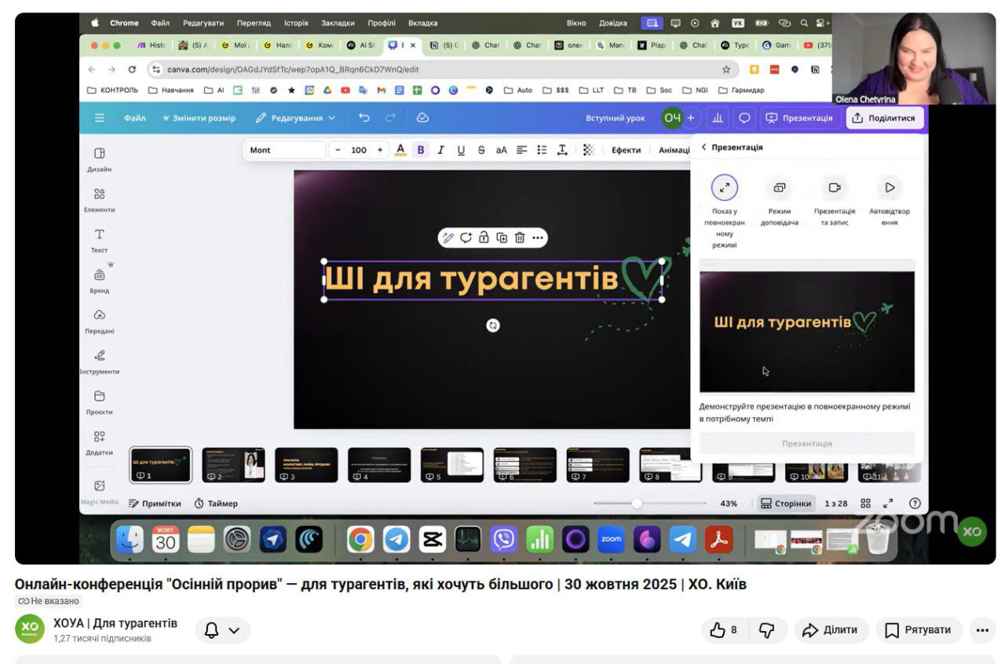
Task: Open Закладки menu in macOS menu bar
Action: (x=338, y=23)
